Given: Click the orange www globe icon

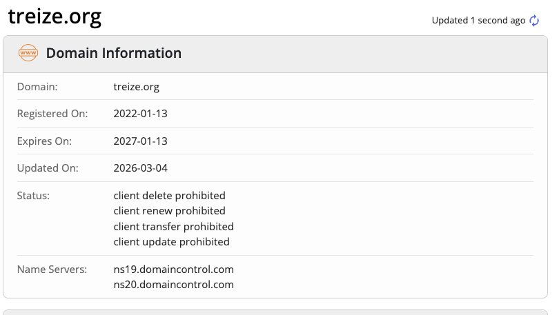Looking at the screenshot, I should [28, 53].
